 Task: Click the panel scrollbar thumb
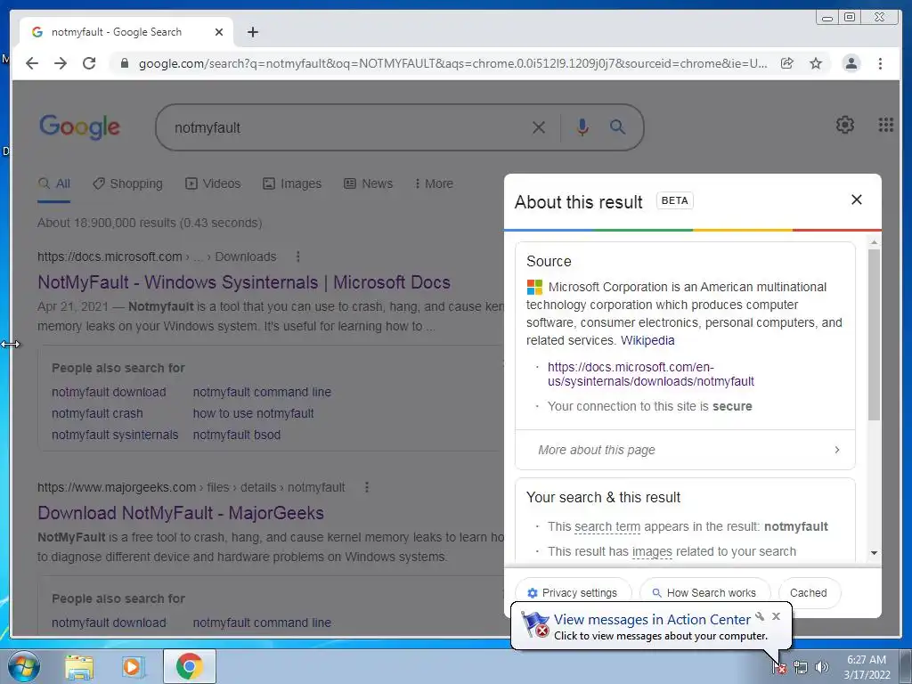(x=874, y=335)
